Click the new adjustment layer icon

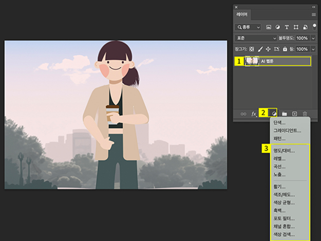pyautogui.click(x=274, y=114)
